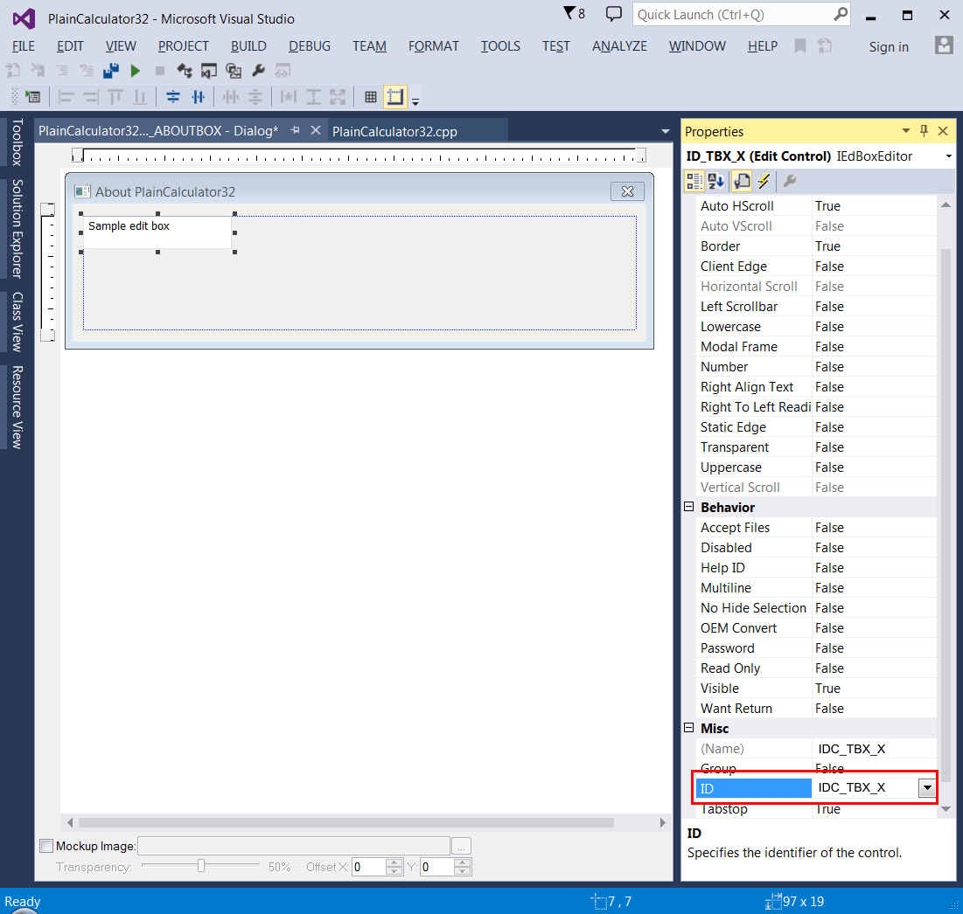Image resolution: width=963 pixels, height=914 pixels.
Task: Click the account avatar icon
Action: pyautogui.click(x=944, y=45)
